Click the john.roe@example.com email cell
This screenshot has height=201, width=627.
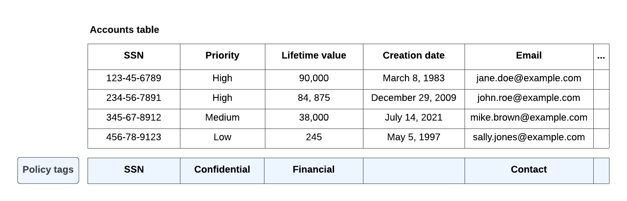click(528, 98)
